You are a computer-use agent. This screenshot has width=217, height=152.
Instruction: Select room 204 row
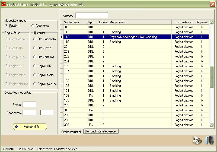point(136,61)
